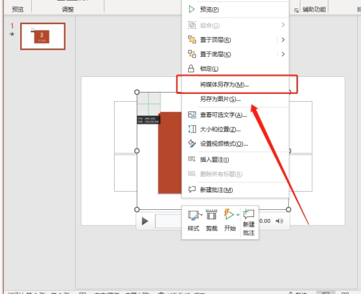Click the Trim (剪裁) video button

coord(212,220)
